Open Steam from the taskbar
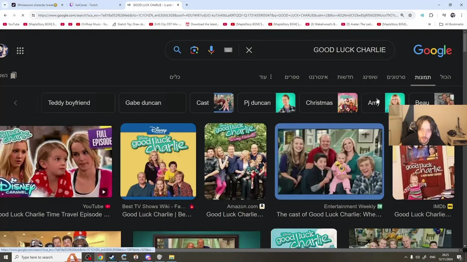This screenshot has width=467, height=262. click(112, 257)
